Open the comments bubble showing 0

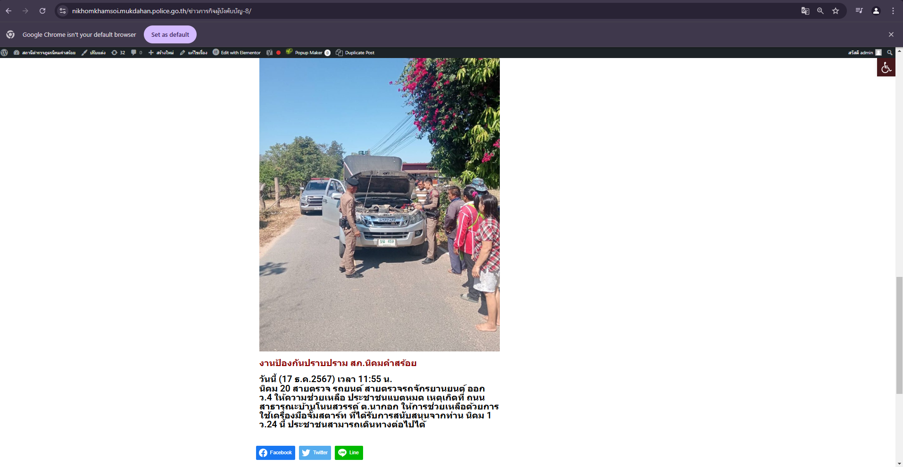coord(136,53)
